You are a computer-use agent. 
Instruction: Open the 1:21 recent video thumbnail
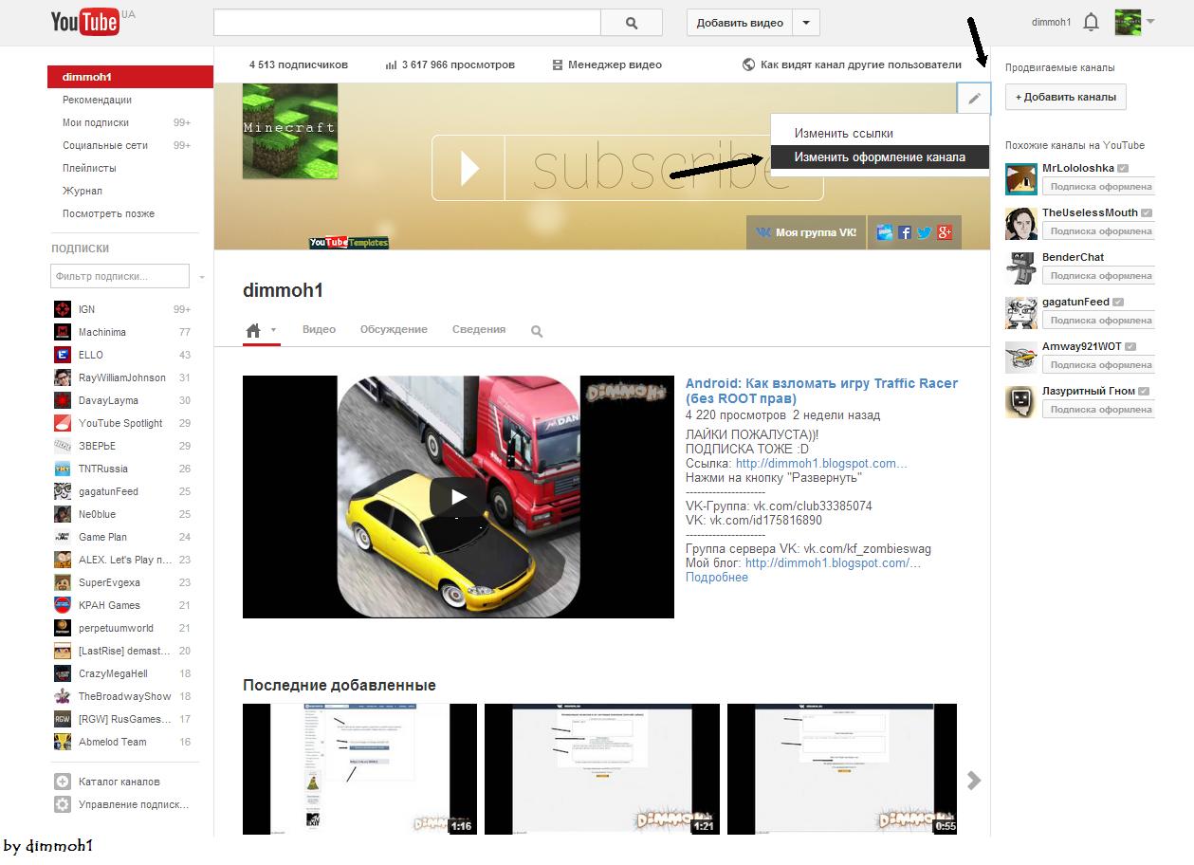[602, 769]
